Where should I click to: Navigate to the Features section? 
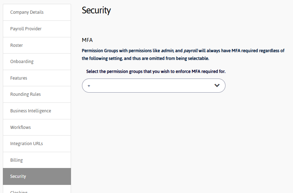(x=19, y=78)
